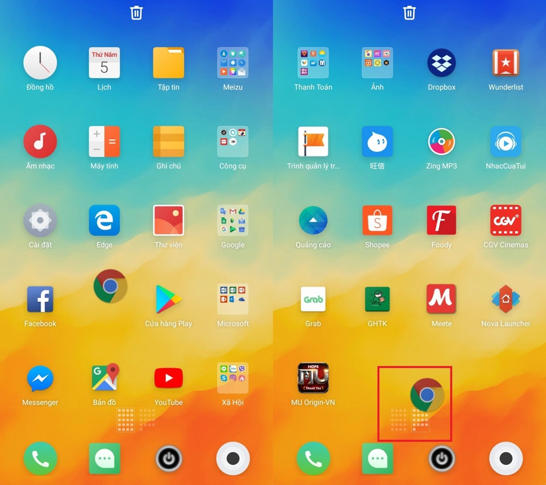The image size is (546, 485).
Task: Open the Camera app in the right dock
Action: (x=506, y=458)
